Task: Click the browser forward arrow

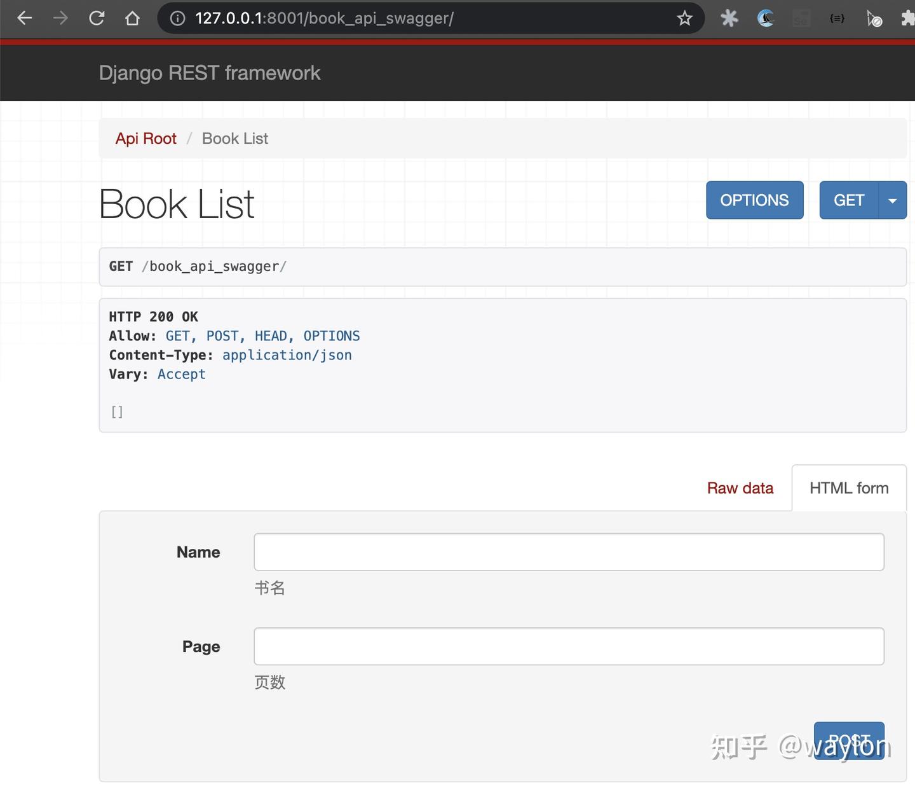Action: pyautogui.click(x=60, y=18)
